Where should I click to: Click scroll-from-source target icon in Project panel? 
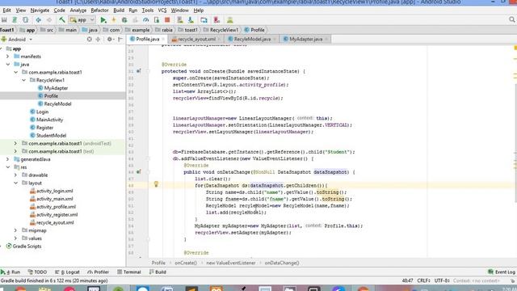point(90,40)
